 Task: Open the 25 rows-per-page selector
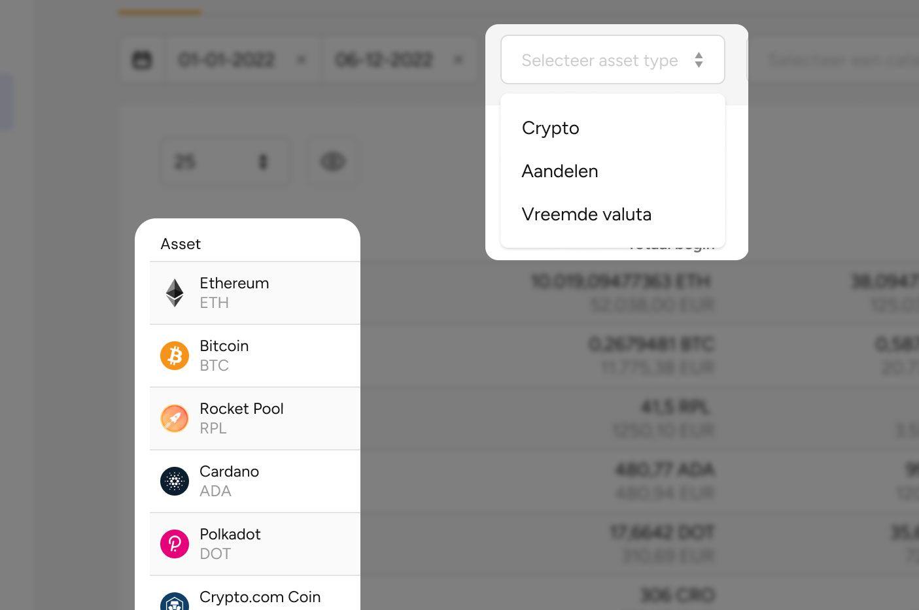226,161
